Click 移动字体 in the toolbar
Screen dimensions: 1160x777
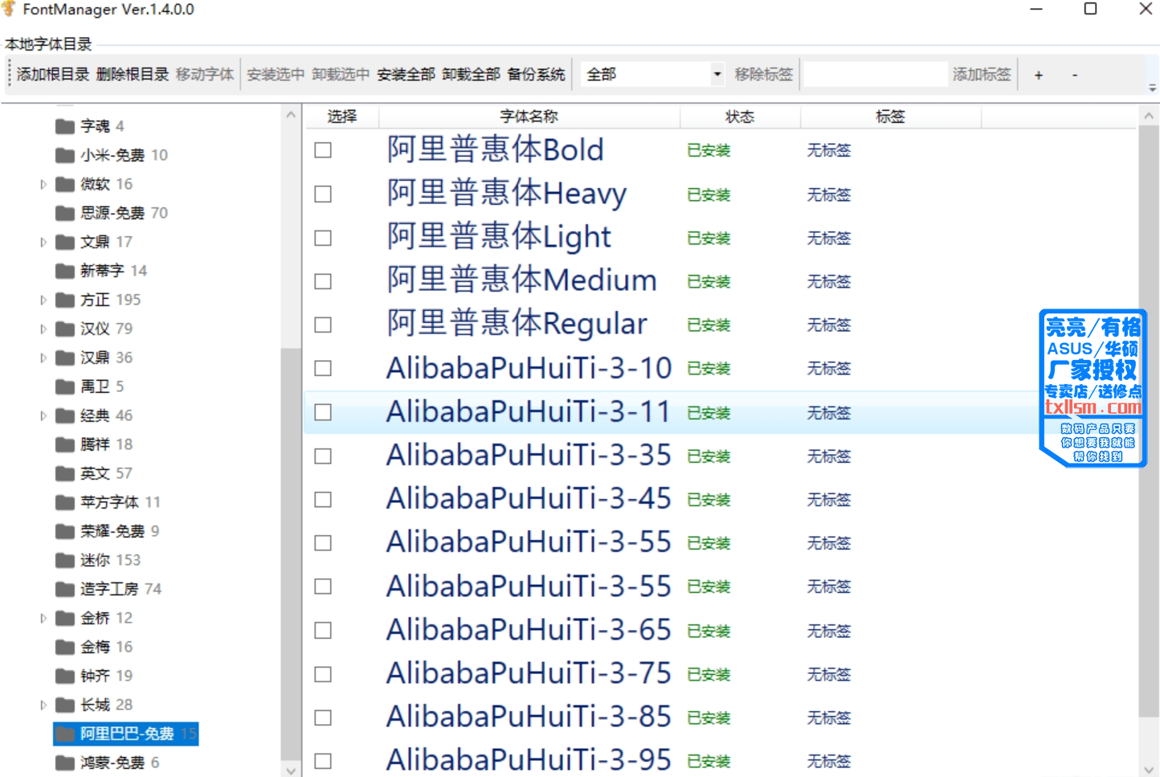205,75
